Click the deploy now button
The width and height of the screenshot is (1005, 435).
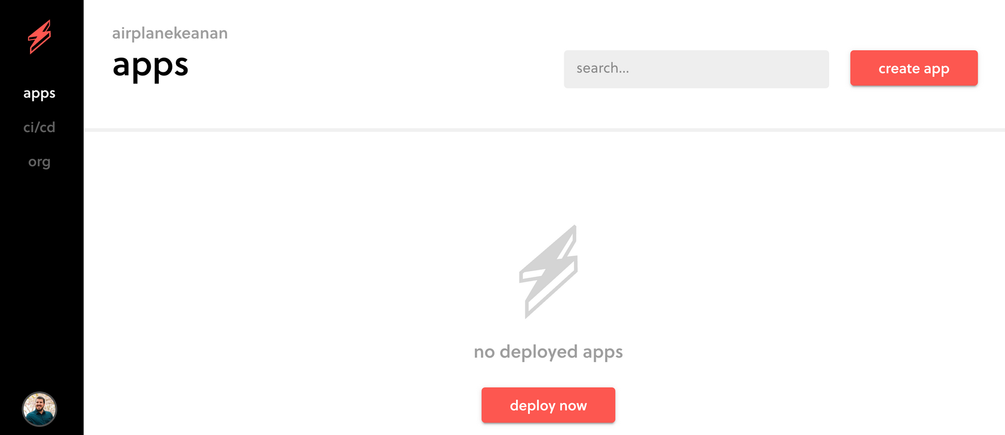548,405
